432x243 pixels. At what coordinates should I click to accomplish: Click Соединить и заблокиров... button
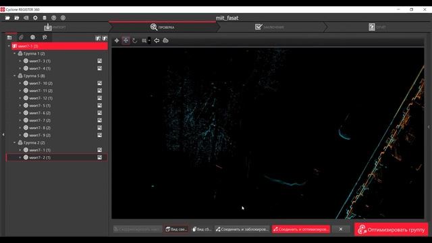242,230
